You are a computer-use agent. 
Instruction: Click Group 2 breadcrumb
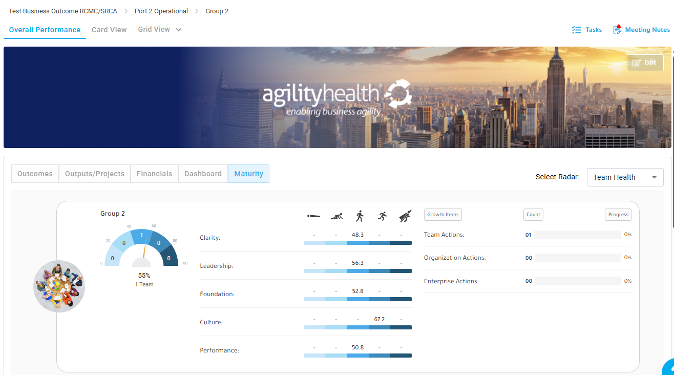click(217, 11)
